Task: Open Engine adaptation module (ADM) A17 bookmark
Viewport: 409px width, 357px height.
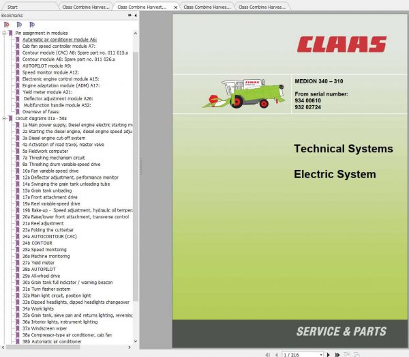Action: coord(61,85)
